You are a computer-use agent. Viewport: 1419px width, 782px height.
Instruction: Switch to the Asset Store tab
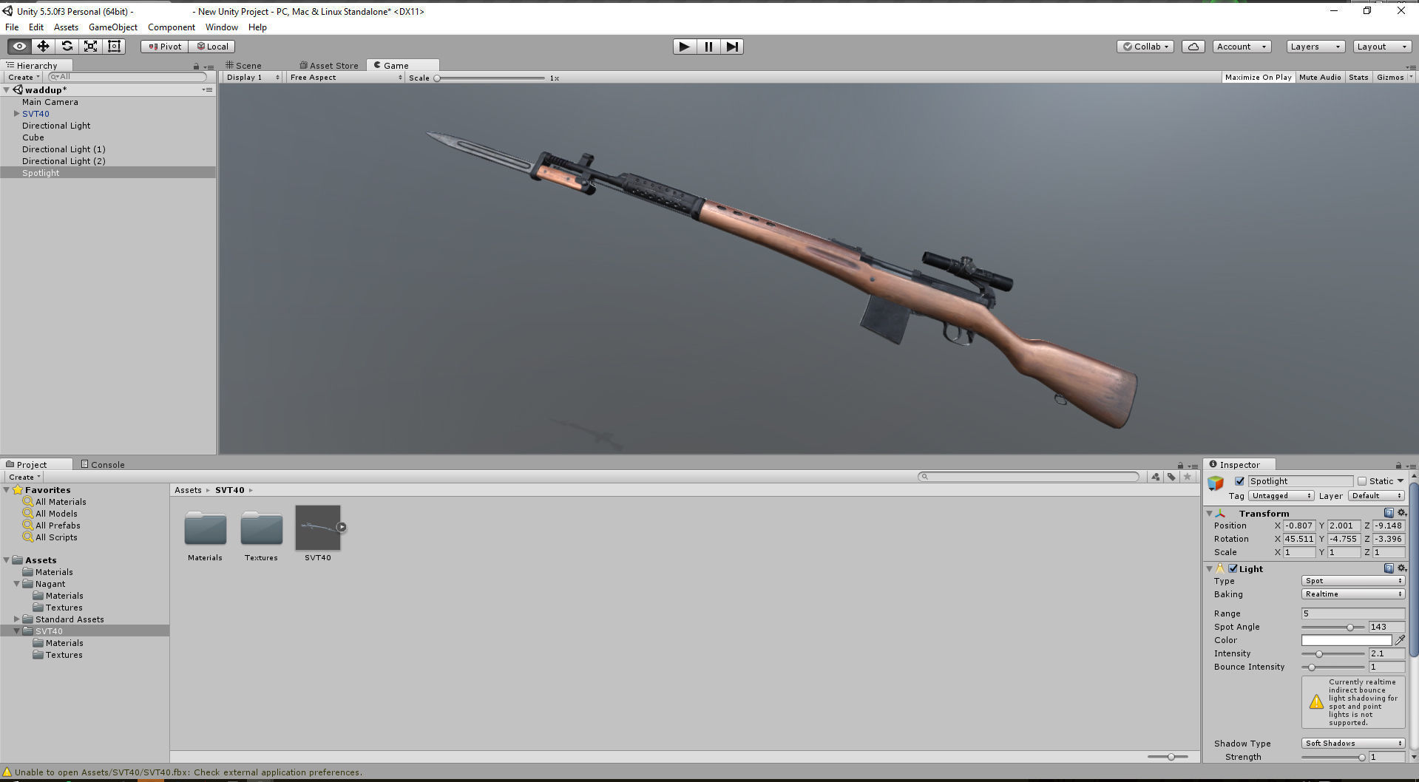coord(329,66)
